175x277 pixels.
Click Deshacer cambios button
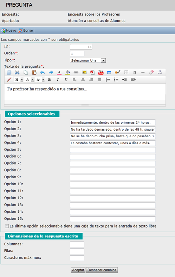(x=102, y=270)
